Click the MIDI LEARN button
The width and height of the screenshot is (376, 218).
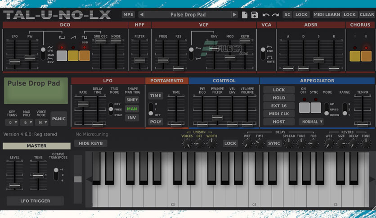coord(327,15)
